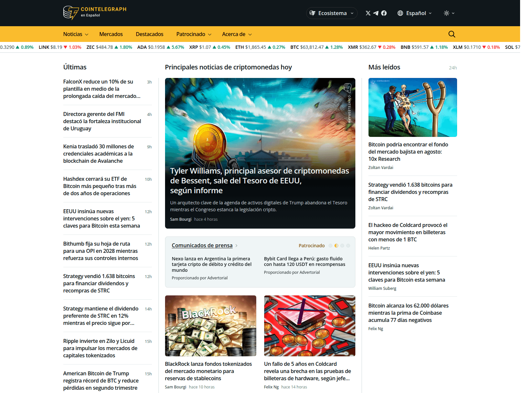Expand the Noticias menu
The image size is (525, 393).
[x=76, y=34]
